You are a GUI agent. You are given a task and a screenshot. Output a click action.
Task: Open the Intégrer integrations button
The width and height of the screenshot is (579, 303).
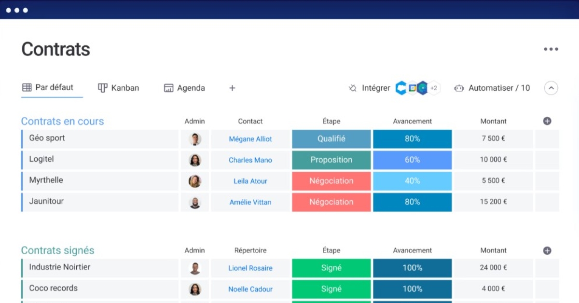tap(369, 88)
